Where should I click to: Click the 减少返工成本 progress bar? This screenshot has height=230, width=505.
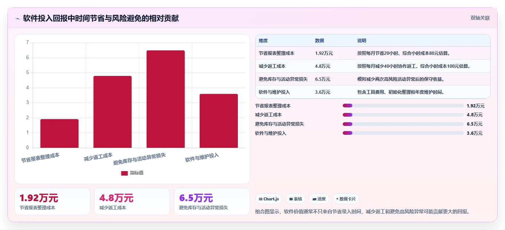tap(403, 115)
